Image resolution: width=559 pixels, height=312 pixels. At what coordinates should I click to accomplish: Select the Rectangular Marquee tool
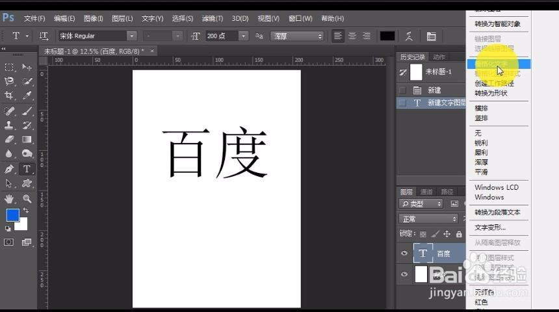pyautogui.click(x=9, y=67)
